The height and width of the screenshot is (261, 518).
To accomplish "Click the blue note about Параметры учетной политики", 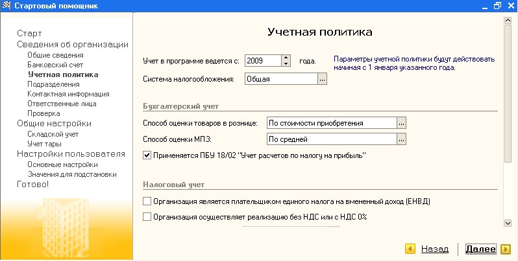I will pos(414,63).
